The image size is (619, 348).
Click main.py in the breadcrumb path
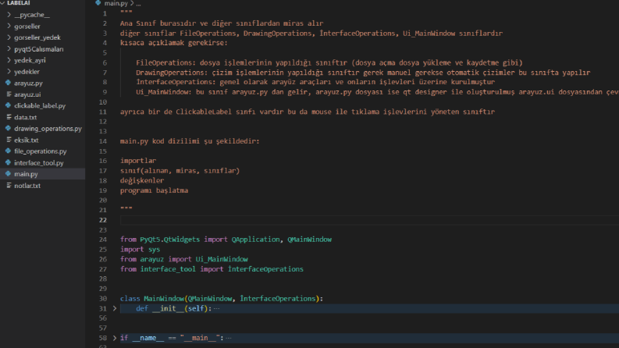click(116, 3)
